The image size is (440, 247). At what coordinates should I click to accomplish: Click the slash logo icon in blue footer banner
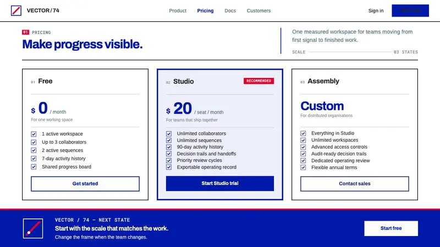[33, 228]
